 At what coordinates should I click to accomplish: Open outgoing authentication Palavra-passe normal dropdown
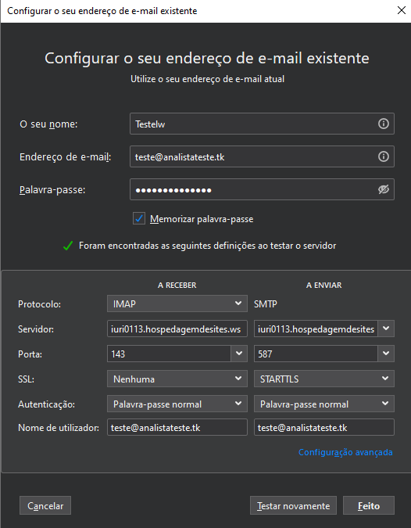pos(324,404)
